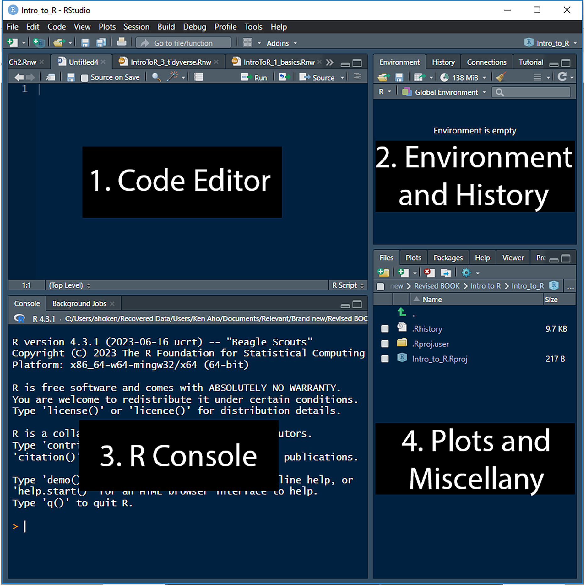Click the Delete files red X icon
586x586 pixels.
pyautogui.click(x=429, y=273)
